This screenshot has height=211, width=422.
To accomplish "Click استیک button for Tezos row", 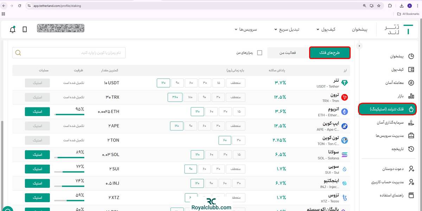I will (37, 198).
